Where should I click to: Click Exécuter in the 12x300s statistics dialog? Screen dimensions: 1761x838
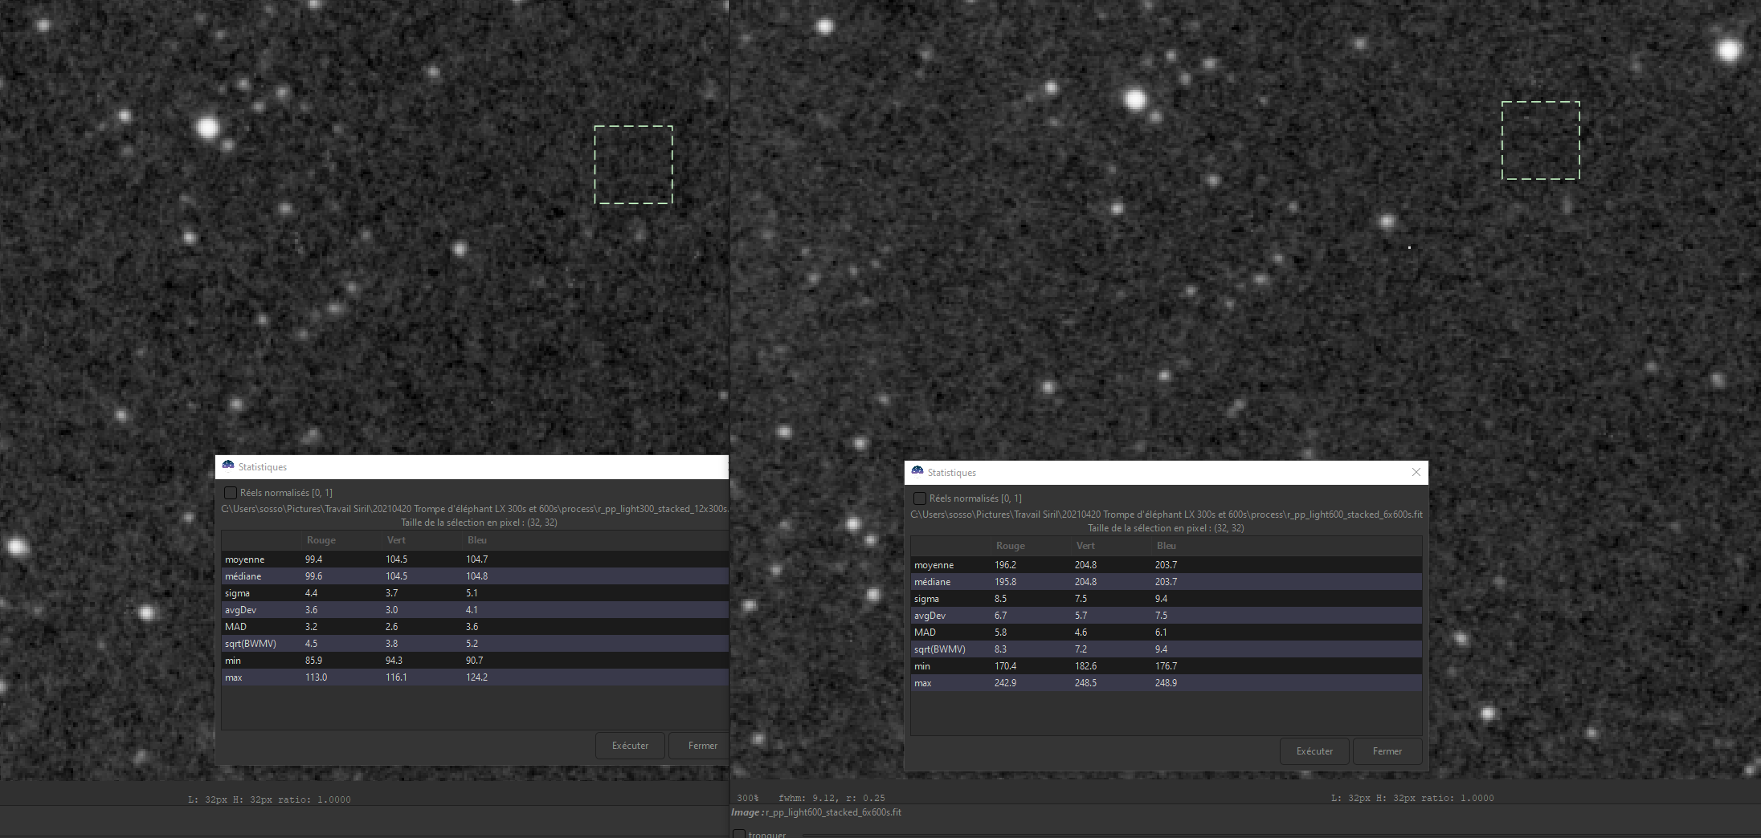point(630,746)
